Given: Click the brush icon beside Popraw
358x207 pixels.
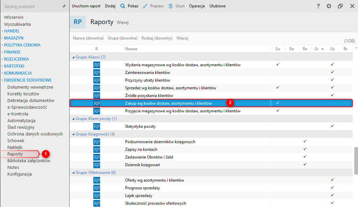Looking at the screenshot, I should (145, 6).
